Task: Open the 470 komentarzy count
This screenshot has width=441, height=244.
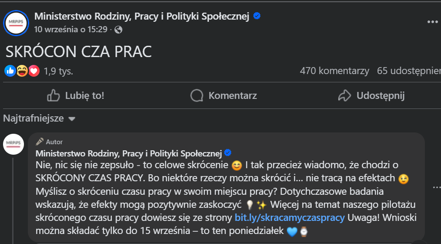Action: pyautogui.click(x=334, y=71)
